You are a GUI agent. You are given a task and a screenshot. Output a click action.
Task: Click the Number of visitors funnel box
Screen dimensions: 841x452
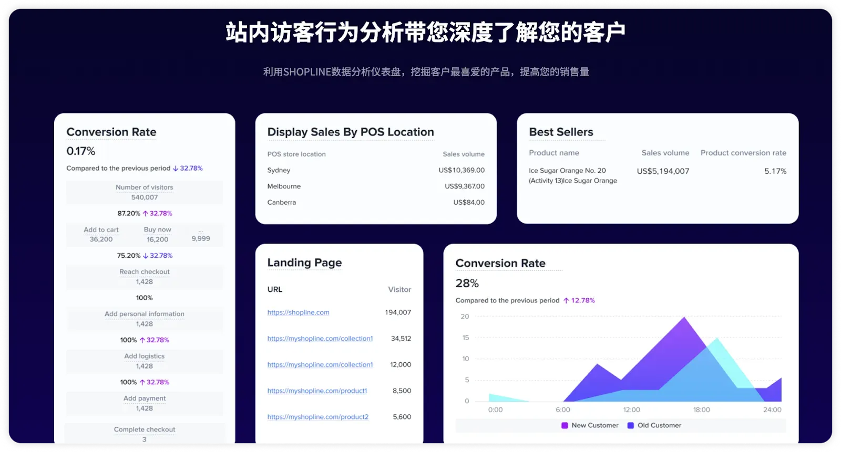(145, 192)
